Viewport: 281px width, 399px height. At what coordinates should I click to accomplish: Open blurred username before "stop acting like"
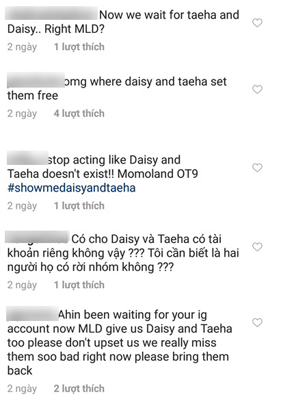click(27, 158)
